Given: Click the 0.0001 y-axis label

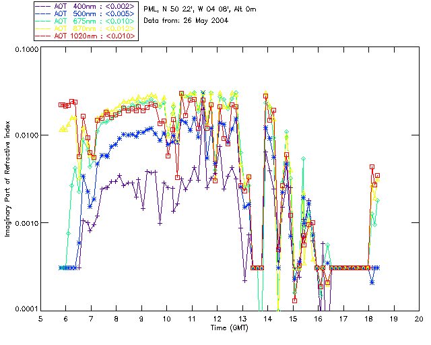Looking at the screenshot, I should [26, 309].
